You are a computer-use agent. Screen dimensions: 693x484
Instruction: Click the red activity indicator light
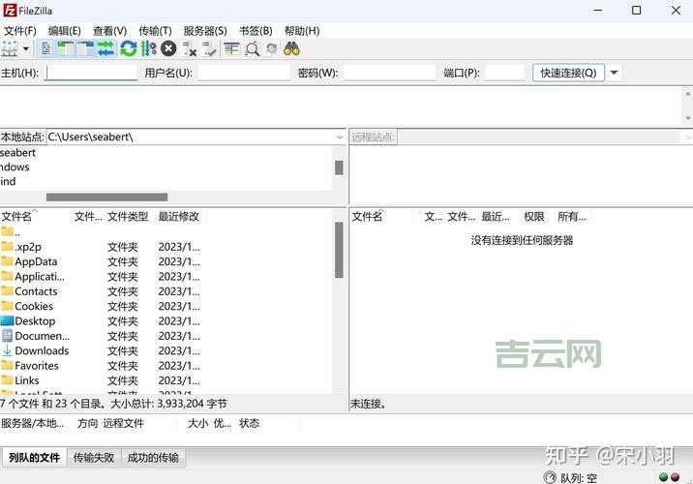click(x=675, y=477)
